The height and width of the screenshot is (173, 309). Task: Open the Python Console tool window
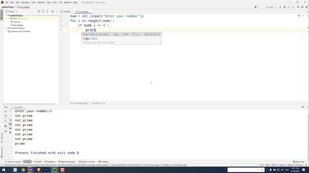87,162
